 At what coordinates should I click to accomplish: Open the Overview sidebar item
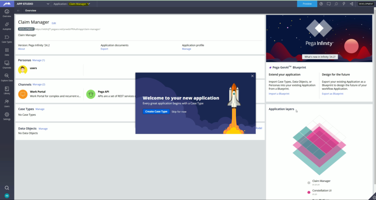[7, 14]
